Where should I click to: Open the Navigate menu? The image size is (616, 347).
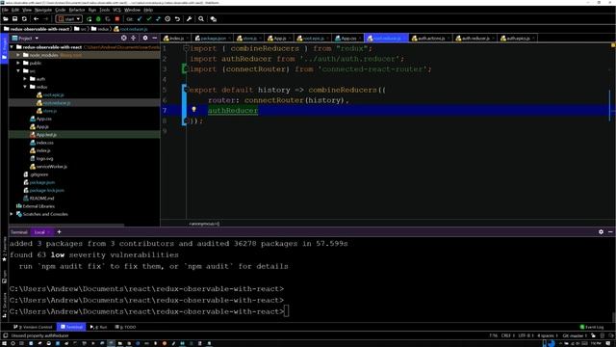(x=42, y=10)
